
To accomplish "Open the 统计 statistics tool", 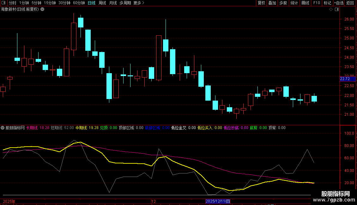I will [x=294, y=3].
